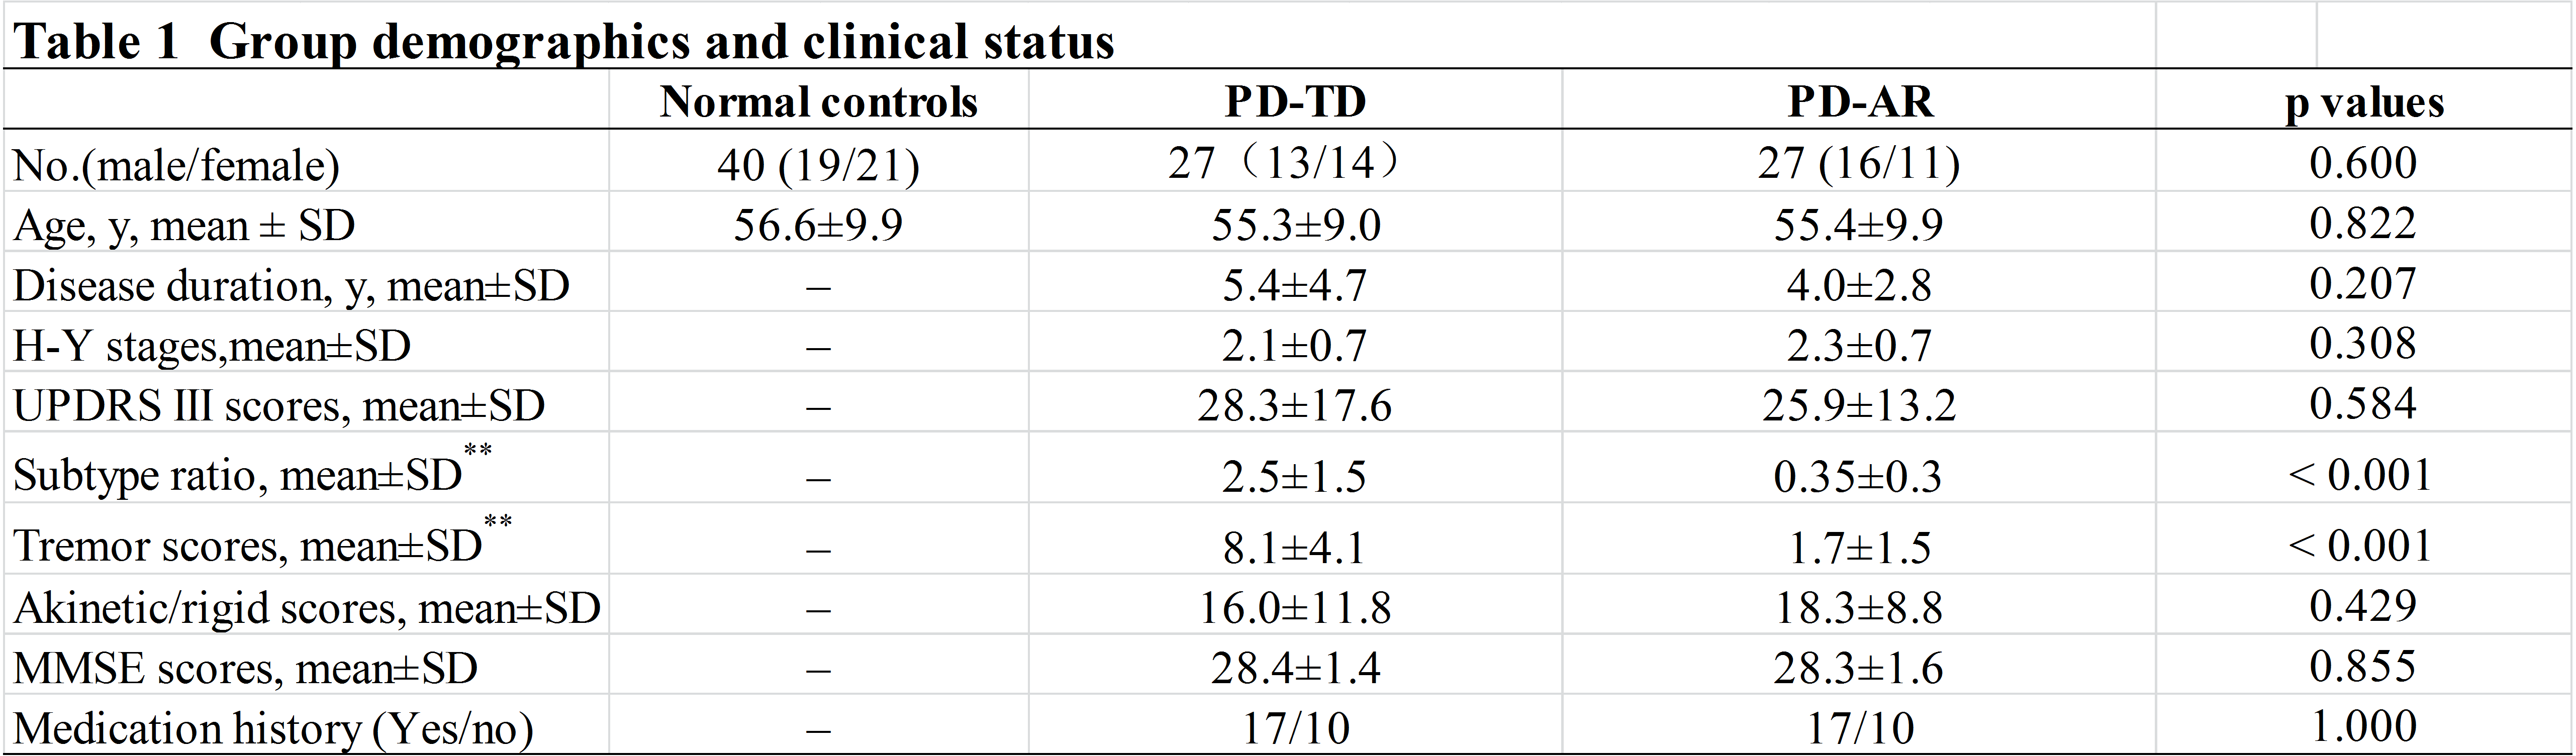Click the 'Akinetic/rigid scores' row label
The image size is (2576, 756).
click(x=306, y=608)
